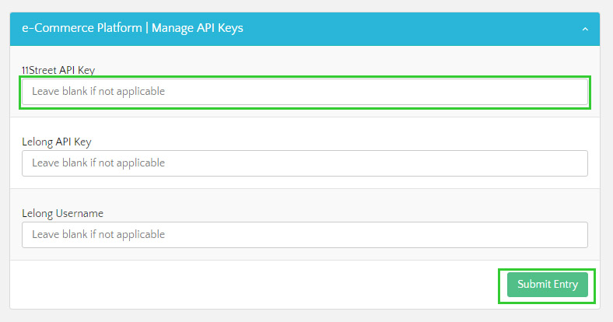
Task: Hide the API keys form using header arrow
Action: point(585,29)
